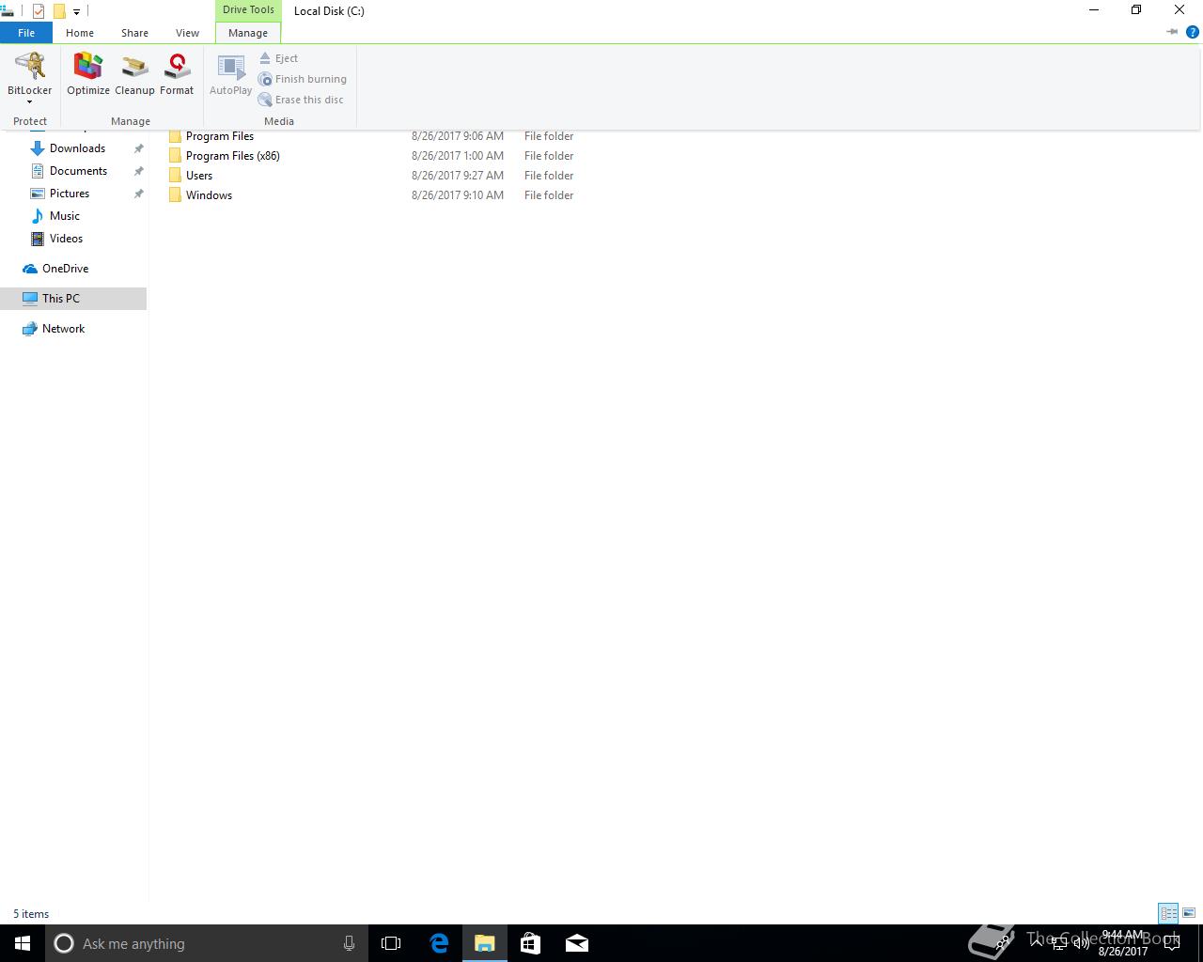This screenshot has width=1203, height=962.
Task: Click the Finish burning button
Action: 303,79
